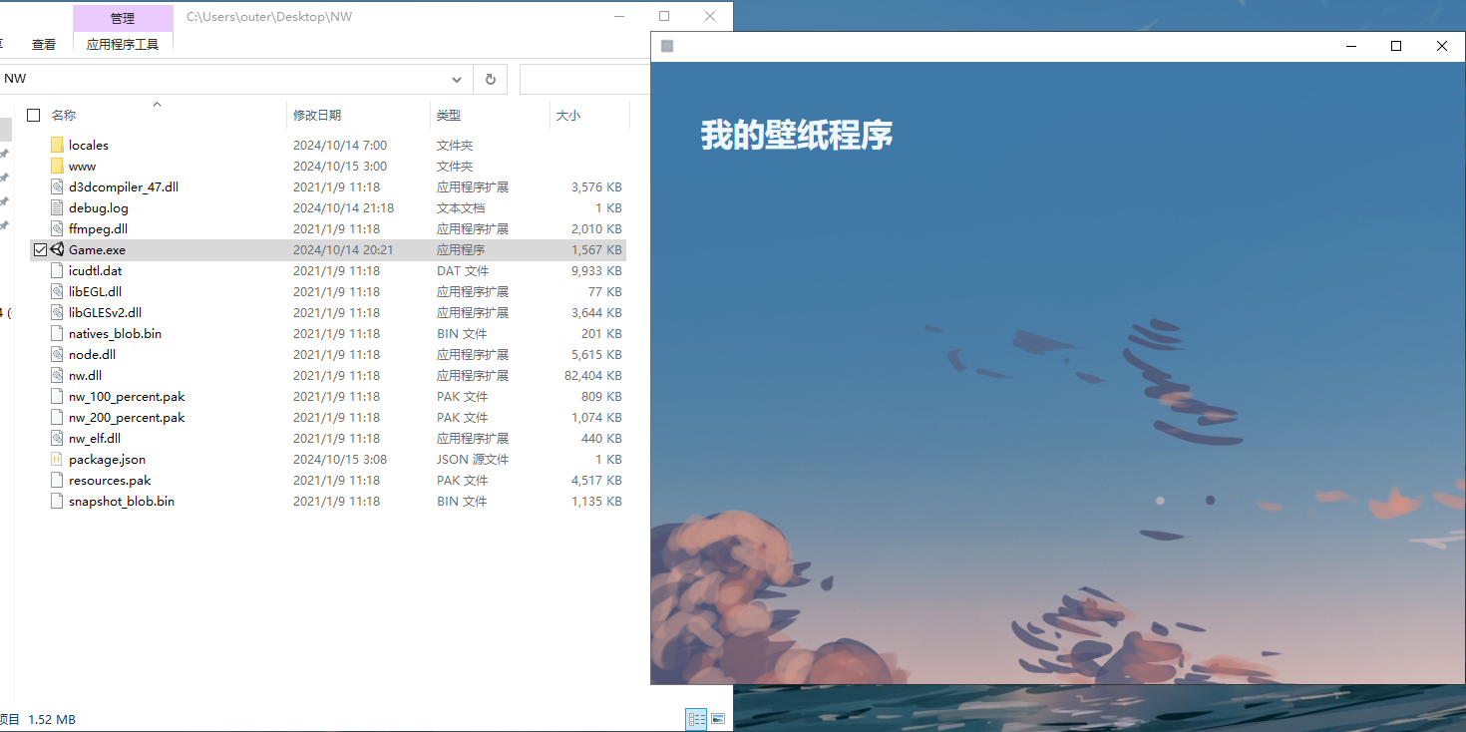Toggle the select-all files checkbox
The image size is (1466, 732).
pos(34,116)
